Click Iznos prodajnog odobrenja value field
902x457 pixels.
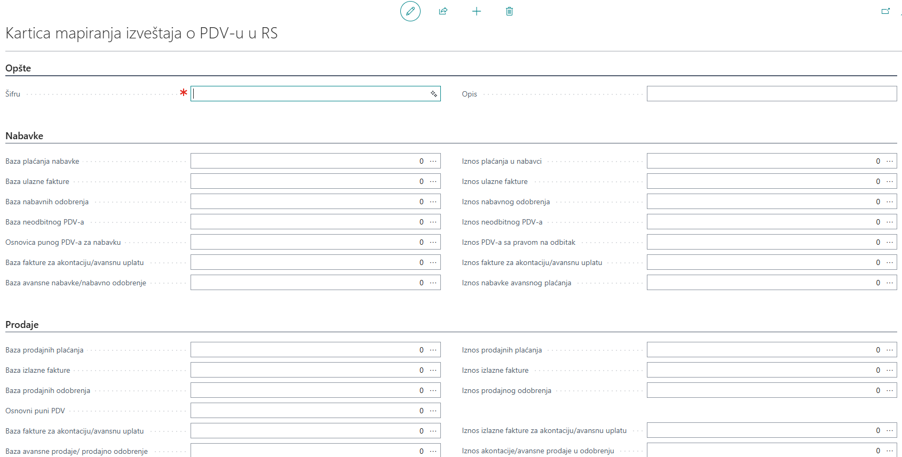pos(761,390)
